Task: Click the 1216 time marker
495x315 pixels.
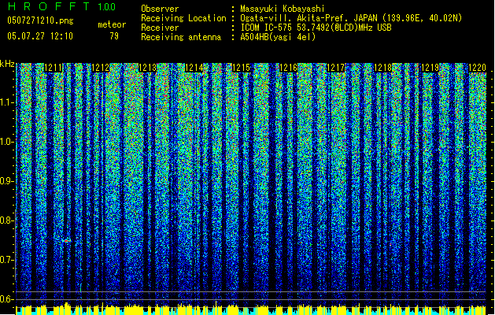Action: (289, 68)
